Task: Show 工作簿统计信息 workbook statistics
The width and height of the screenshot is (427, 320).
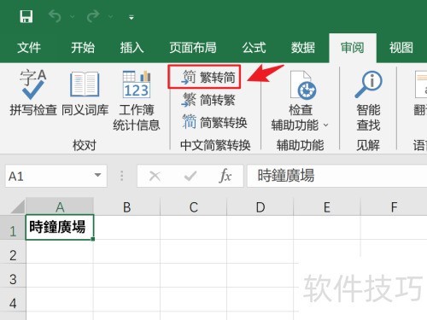Action: (137, 100)
